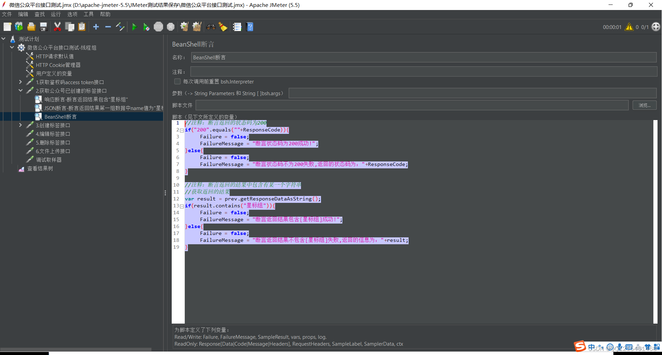Viewport: 662px width, 355px height.
Task: Click the 名称 input field
Action: pyautogui.click(x=424, y=57)
